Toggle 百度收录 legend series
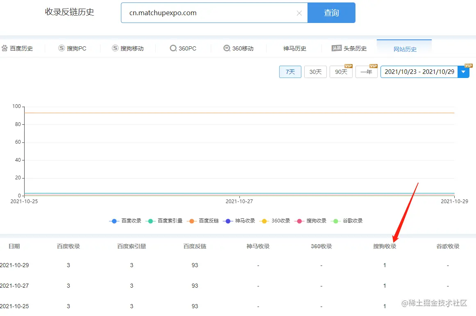Image resolution: width=476 pixels, height=316 pixels. pos(125,221)
